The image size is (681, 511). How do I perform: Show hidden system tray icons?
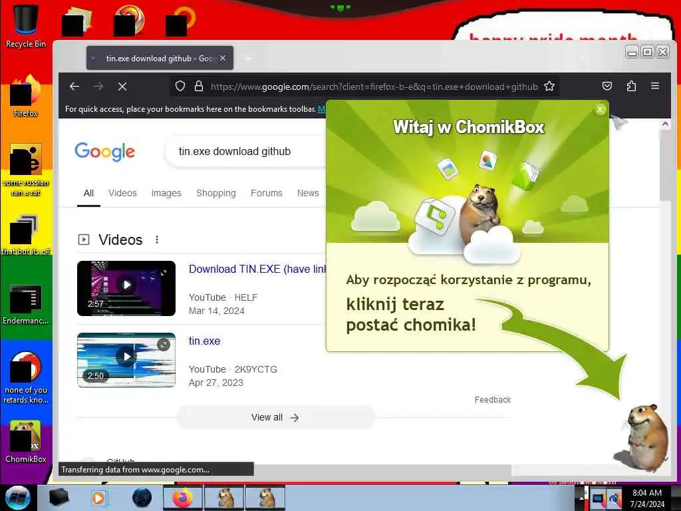(581, 498)
